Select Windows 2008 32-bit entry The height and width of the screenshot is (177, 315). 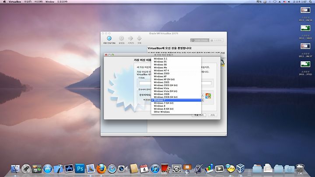(176, 94)
